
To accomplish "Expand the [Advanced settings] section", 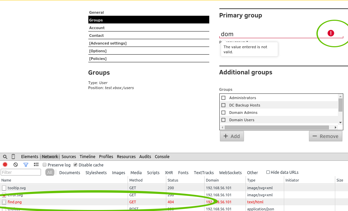I will [x=107, y=43].
